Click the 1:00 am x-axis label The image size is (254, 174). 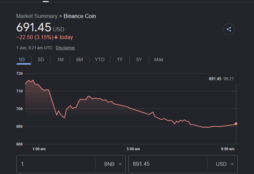coord(39,149)
